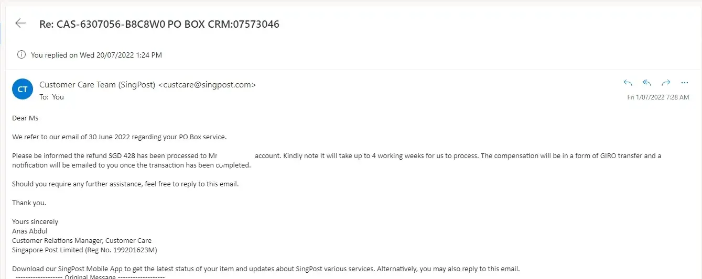Click the Singapore Post Limited registration line
This screenshot has width=702, height=279.
tap(84, 250)
